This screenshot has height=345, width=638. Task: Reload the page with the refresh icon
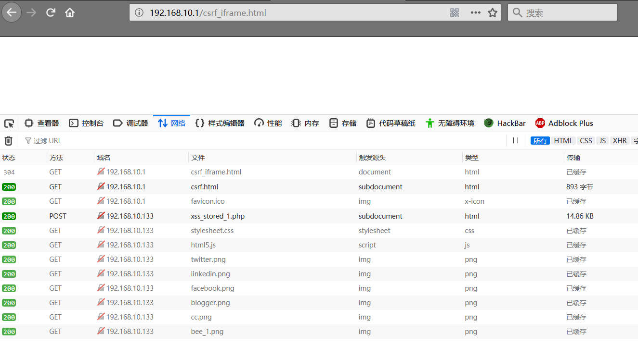click(x=51, y=13)
